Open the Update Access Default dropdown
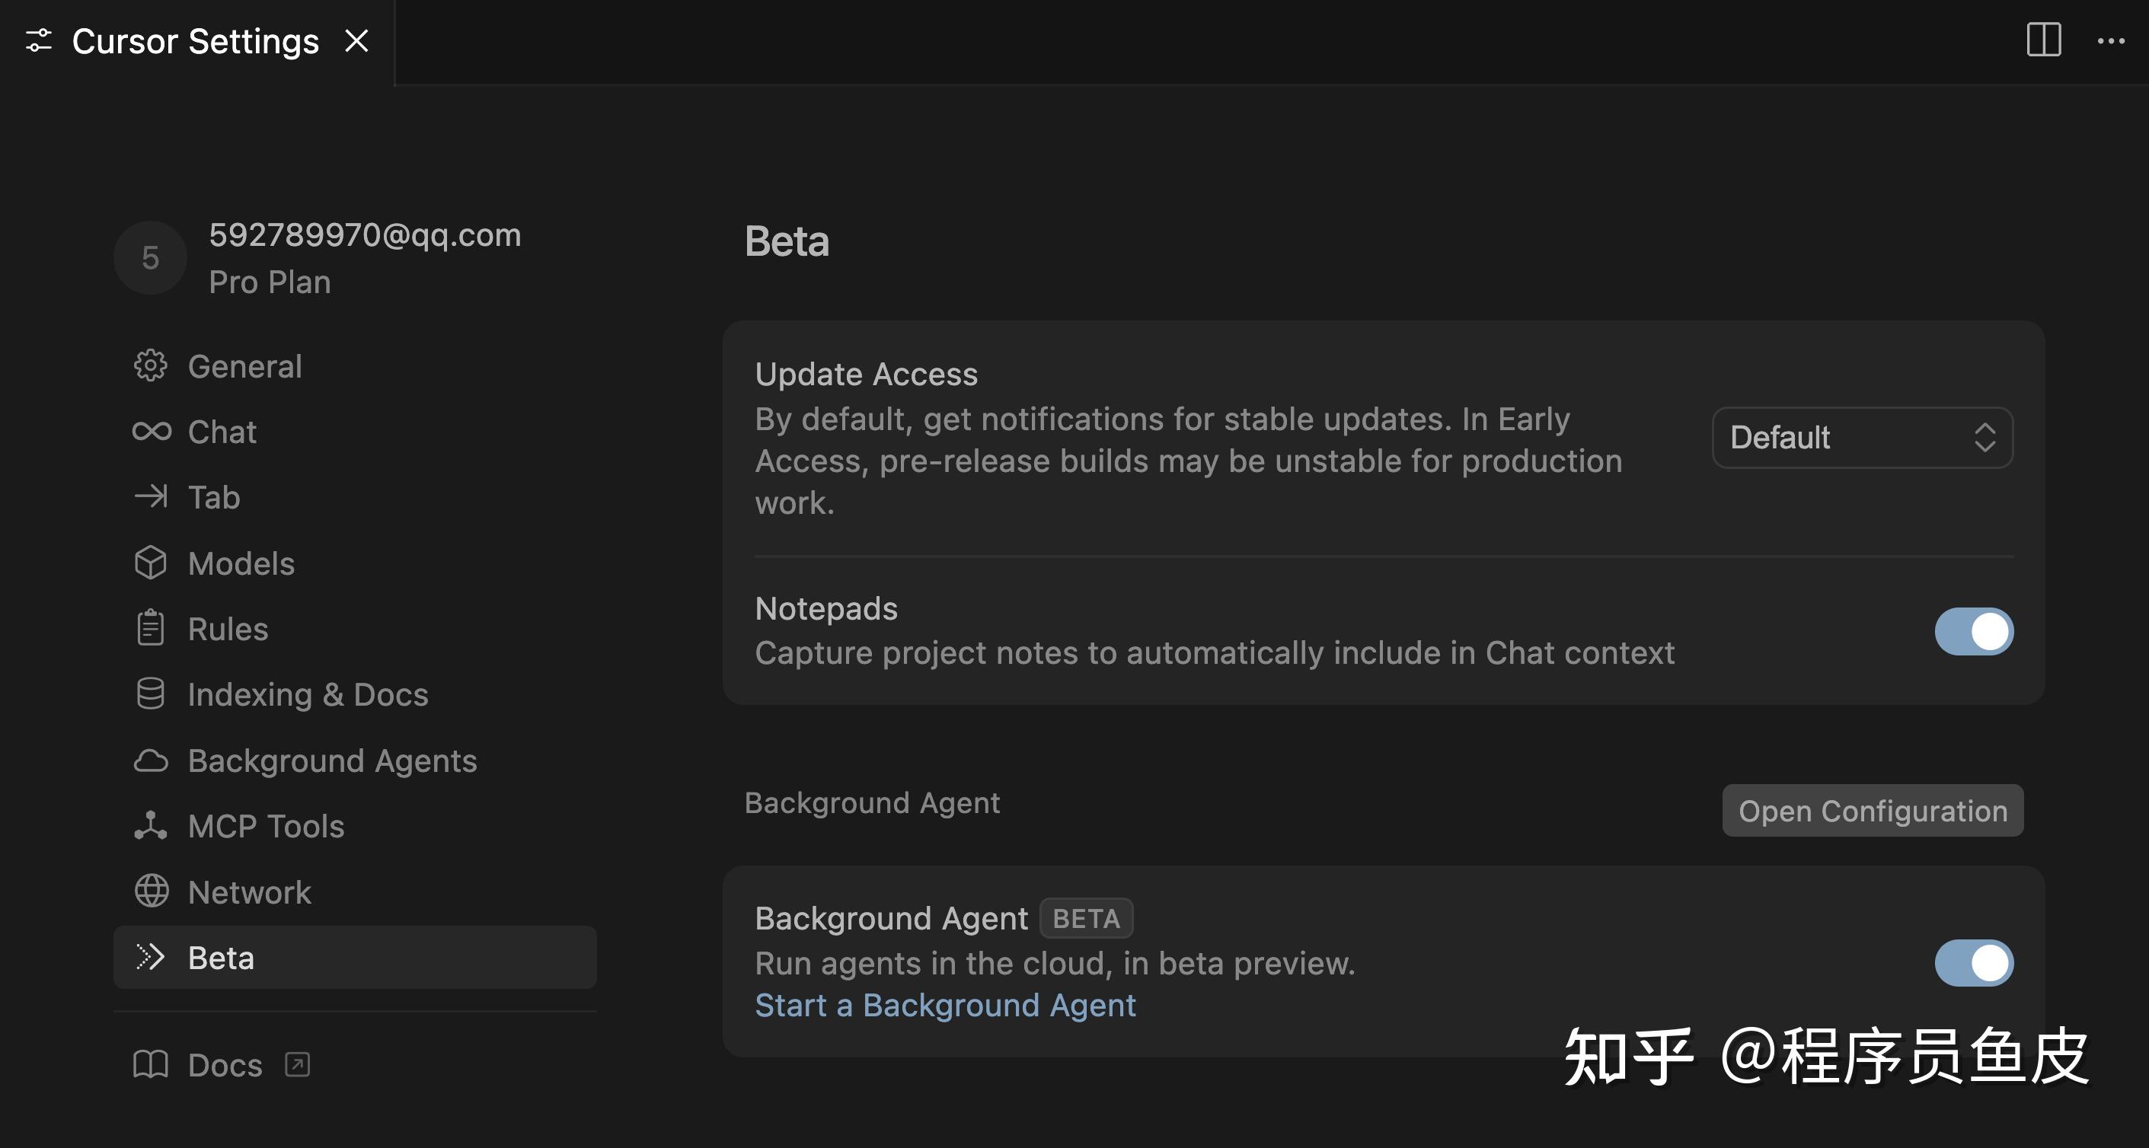Screen dimensions: 2149x1148 pos(1861,438)
